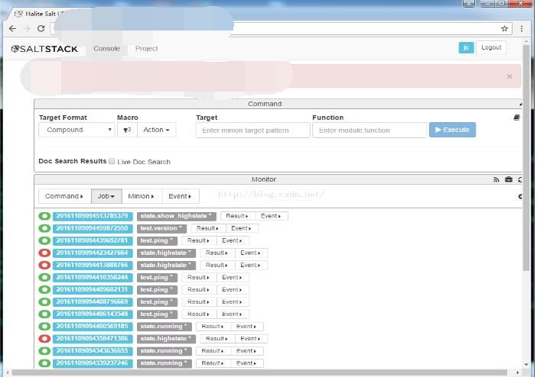Click the book icon in Command panel
Screen dimensions: 537x377
516,118
